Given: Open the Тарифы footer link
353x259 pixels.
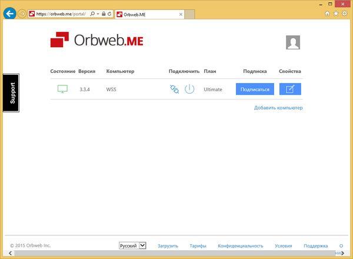Looking at the screenshot, I should point(198,246).
